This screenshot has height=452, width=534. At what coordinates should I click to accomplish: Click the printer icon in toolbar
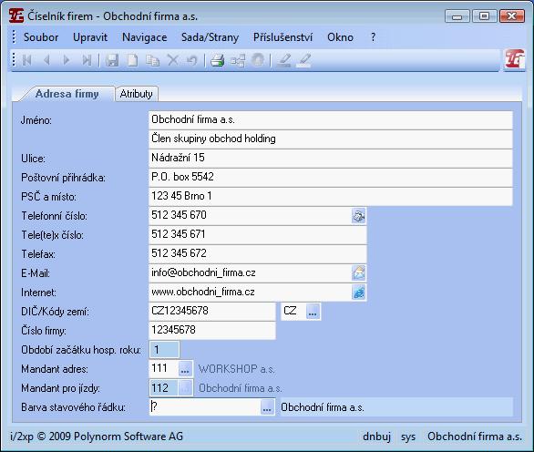217,60
